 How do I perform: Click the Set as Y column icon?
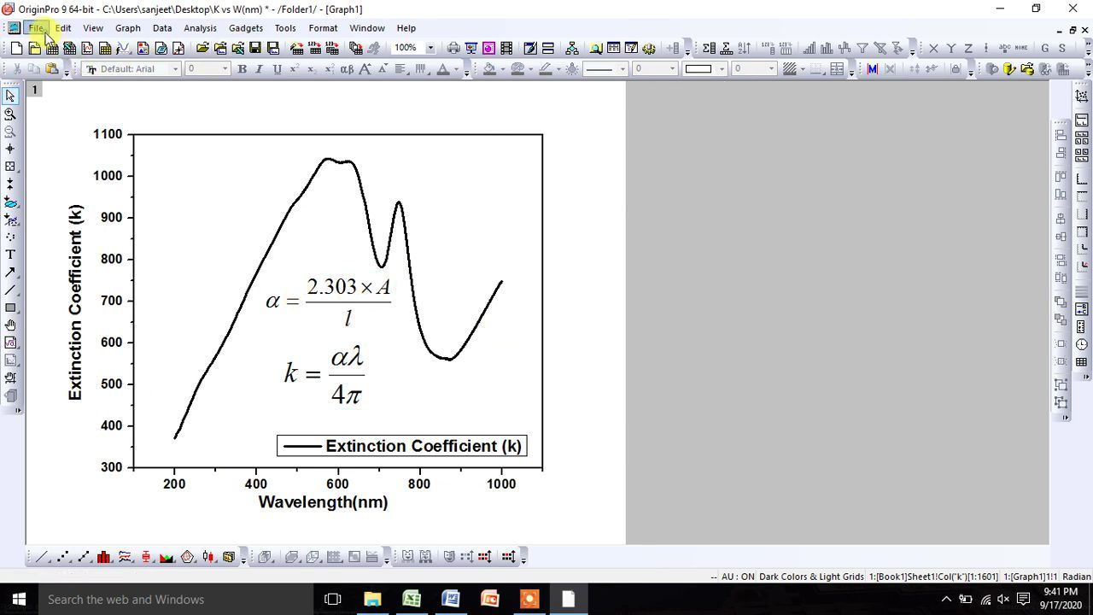[x=951, y=48]
